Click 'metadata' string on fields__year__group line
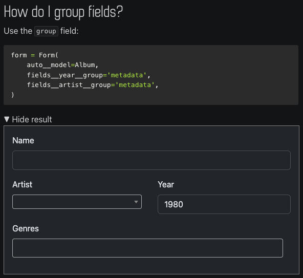 [x=127, y=75]
